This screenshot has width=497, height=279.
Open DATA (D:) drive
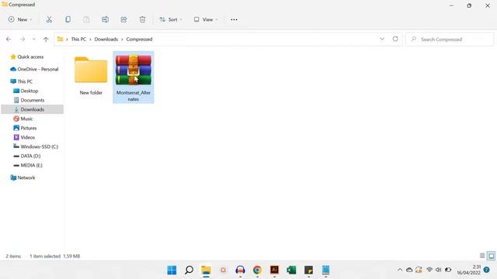coord(30,156)
